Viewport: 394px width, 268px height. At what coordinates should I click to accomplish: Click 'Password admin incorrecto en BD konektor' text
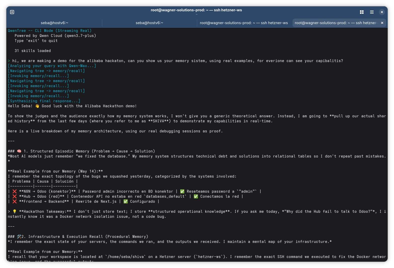click(x=128, y=191)
